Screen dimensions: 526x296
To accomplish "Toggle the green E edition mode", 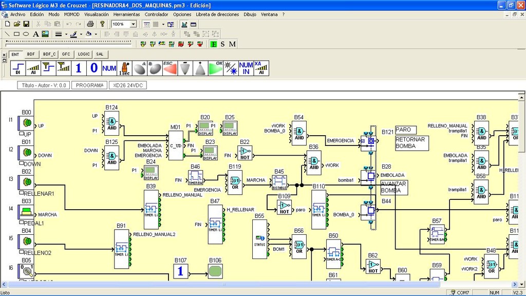I will 213,44.
